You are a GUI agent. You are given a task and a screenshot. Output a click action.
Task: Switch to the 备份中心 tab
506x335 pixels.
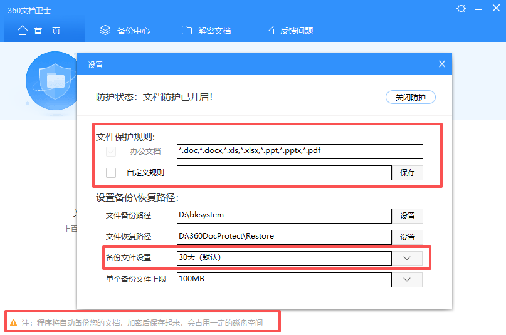pos(125,31)
